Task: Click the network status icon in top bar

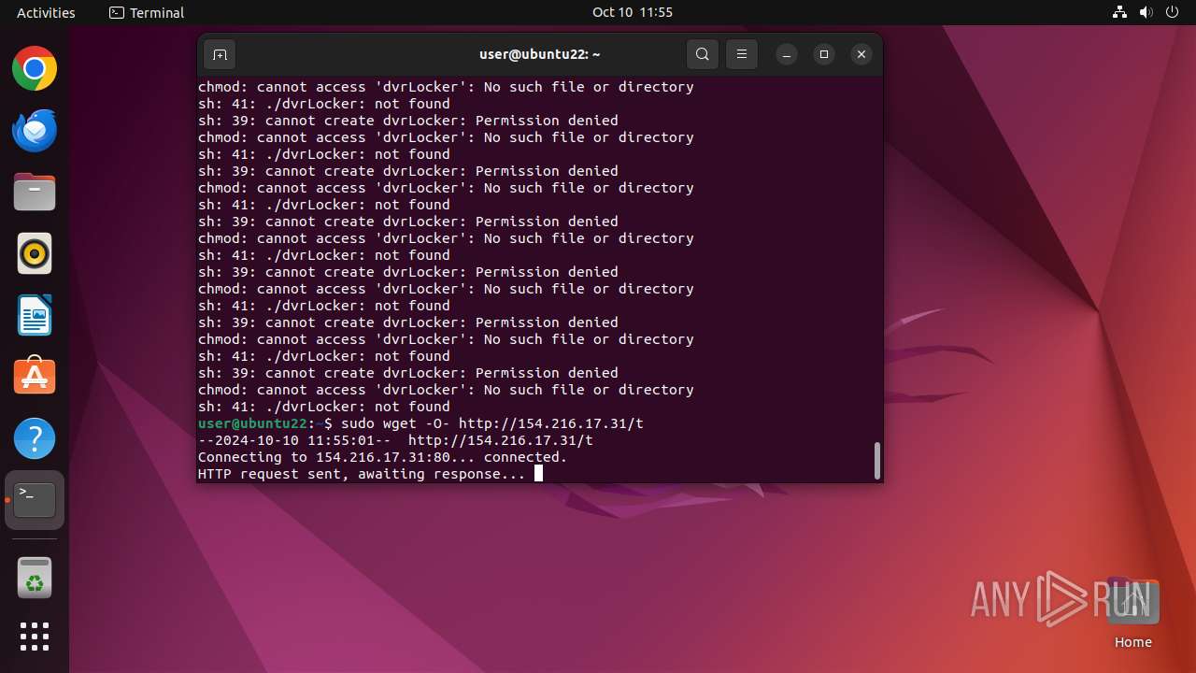Action: (1119, 12)
